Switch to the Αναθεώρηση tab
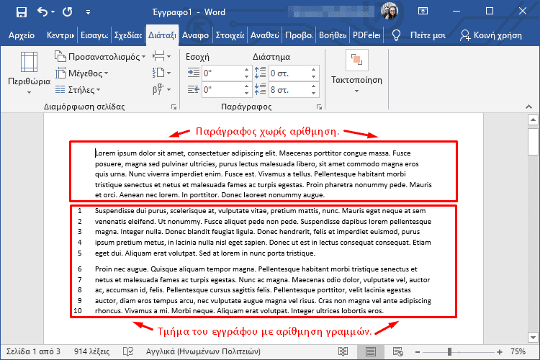540x360 pixels. [264, 35]
